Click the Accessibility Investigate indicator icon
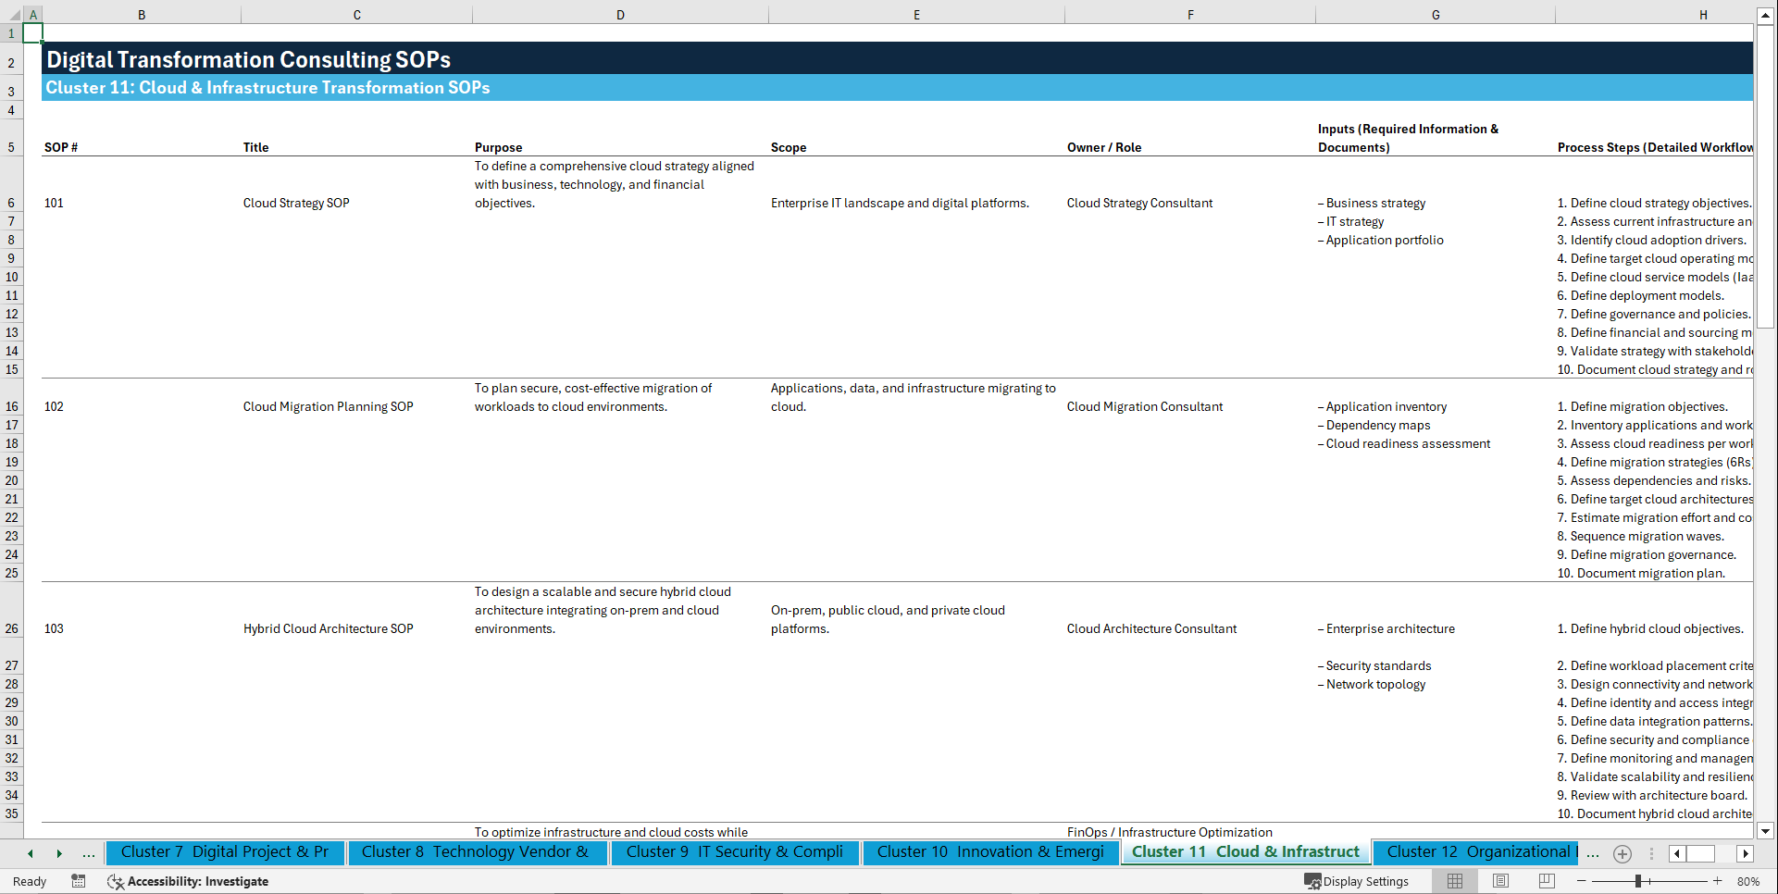This screenshot has height=894, width=1778. 116,881
